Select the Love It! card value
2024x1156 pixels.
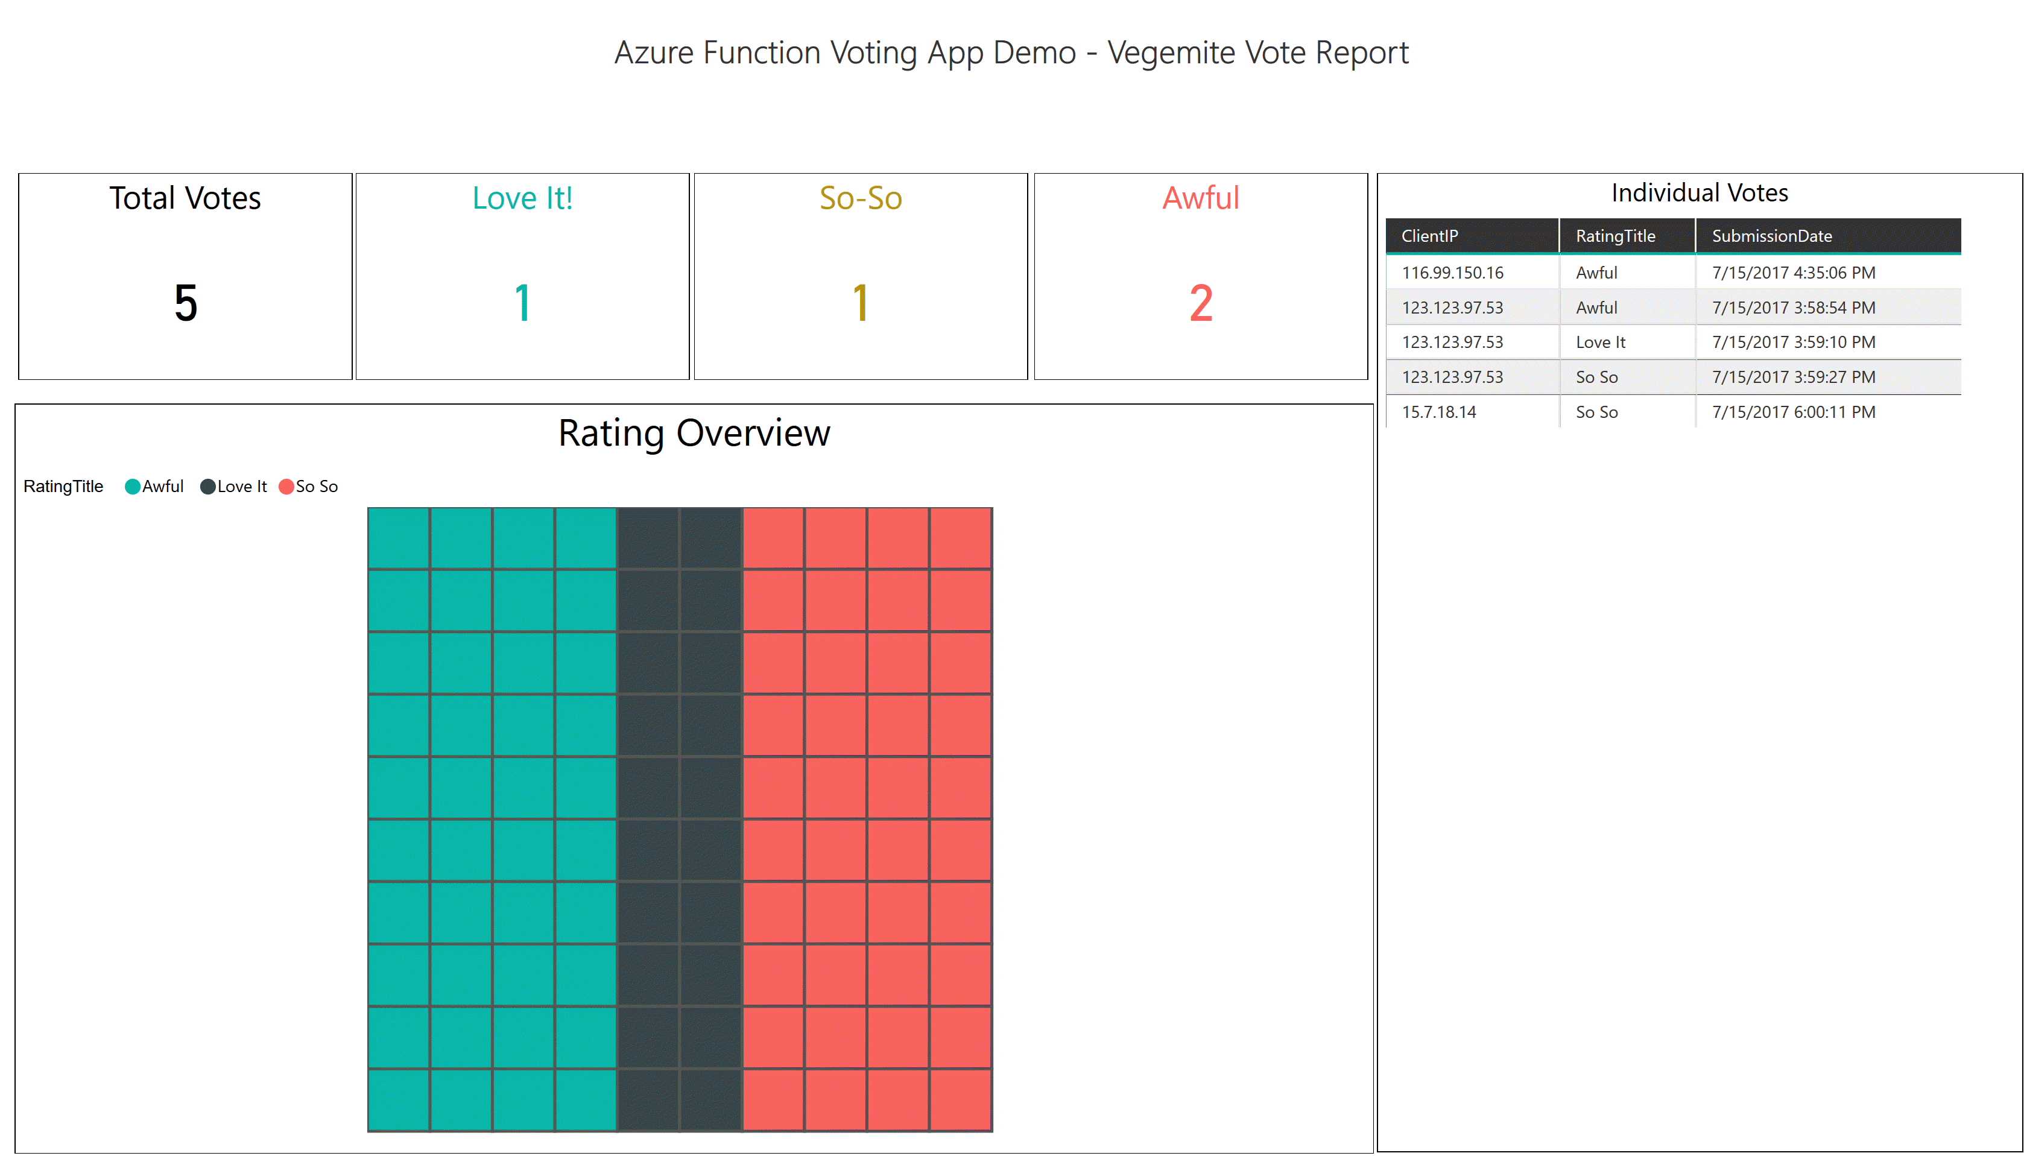(522, 303)
